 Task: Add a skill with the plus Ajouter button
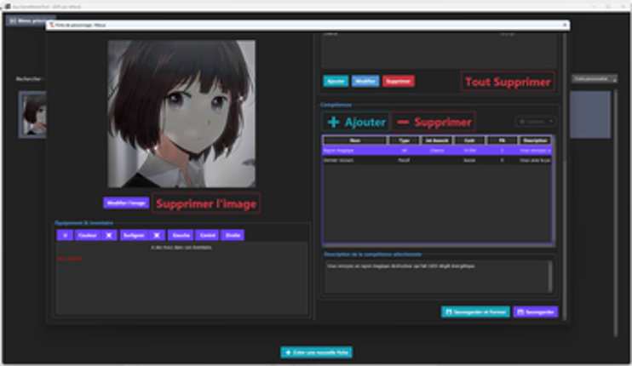click(356, 122)
